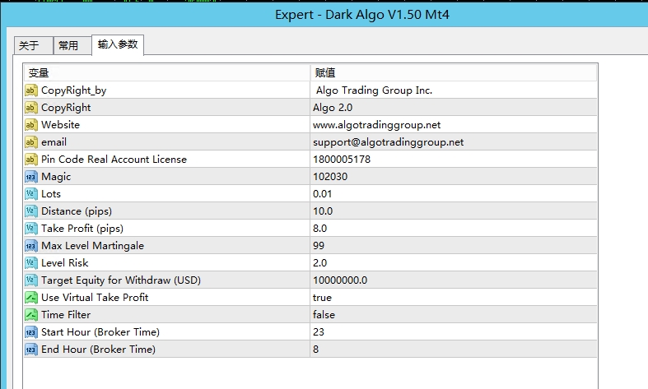Edit the www.algotradinggroup.net value

coord(454,125)
